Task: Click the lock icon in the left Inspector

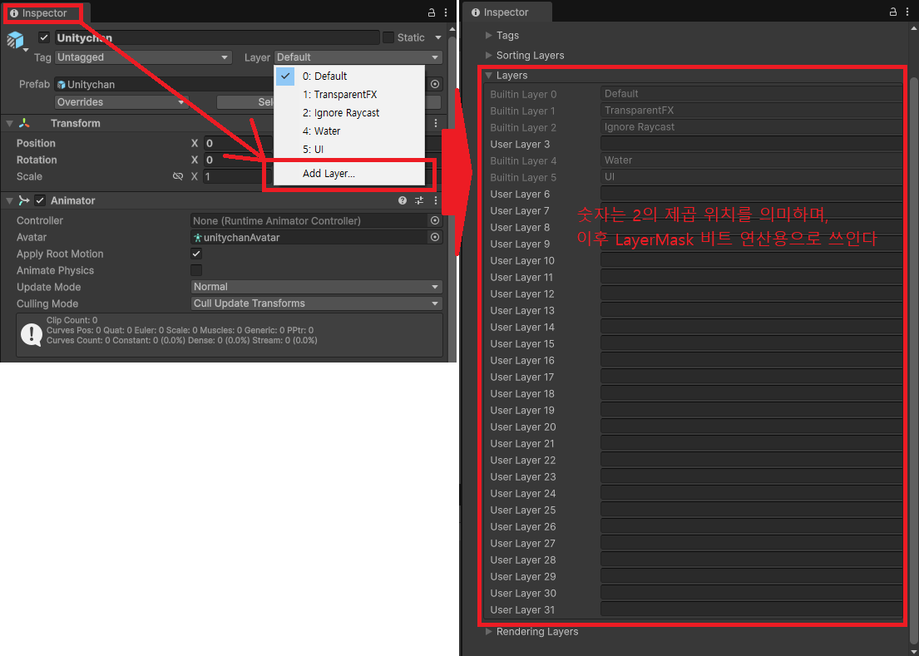Action: pos(432,12)
